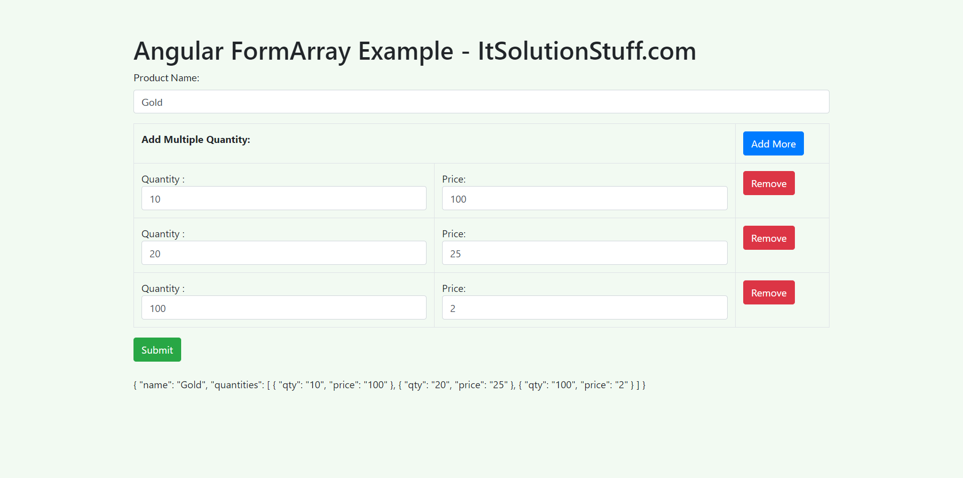Click the Price field with value 25
This screenshot has height=478, width=963.
584,253
